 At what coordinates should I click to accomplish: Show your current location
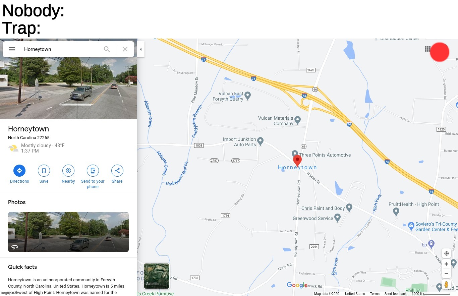click(446, 253)
